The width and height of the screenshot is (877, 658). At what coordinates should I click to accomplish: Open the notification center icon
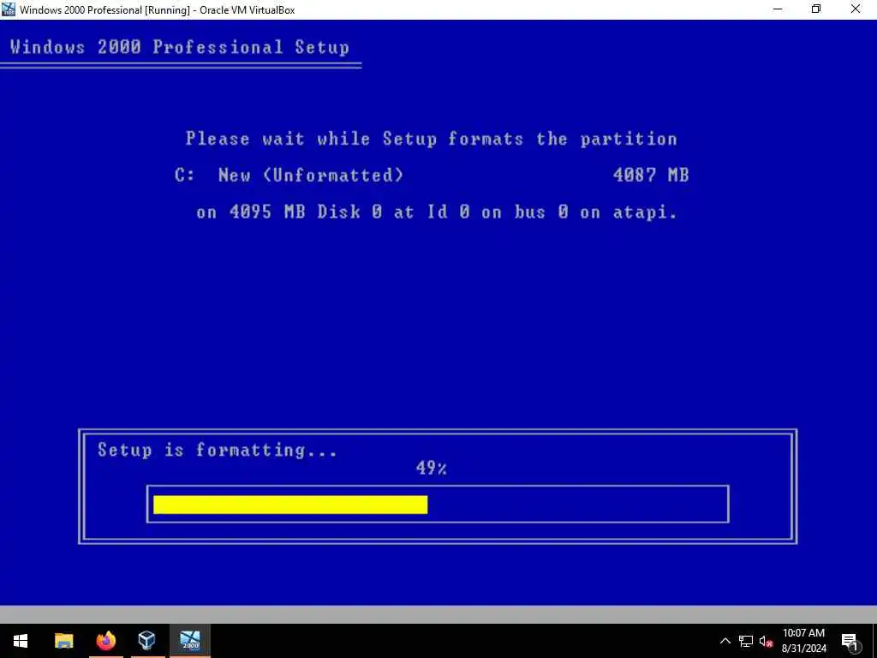coord(850,641)
